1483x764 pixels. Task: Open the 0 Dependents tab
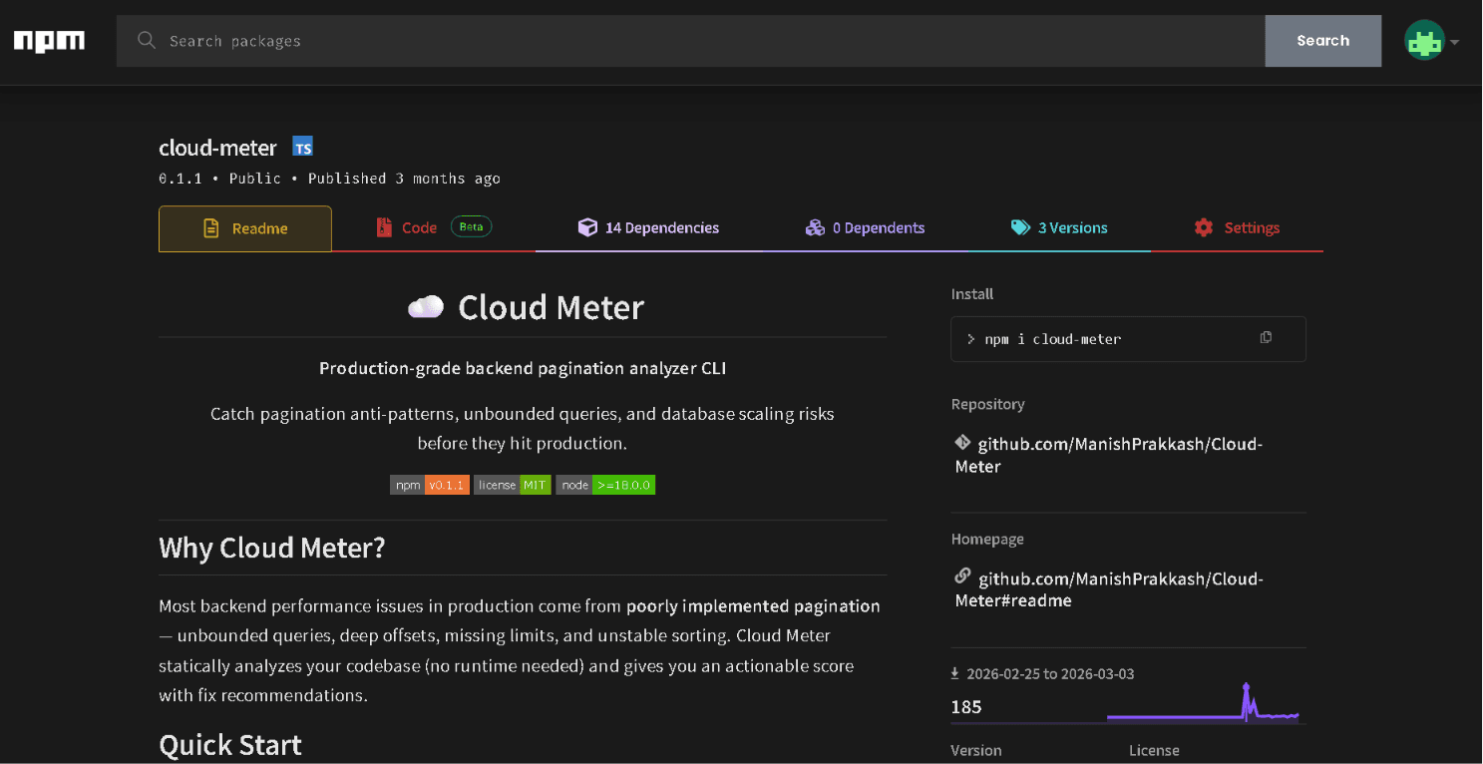point(865,228)
